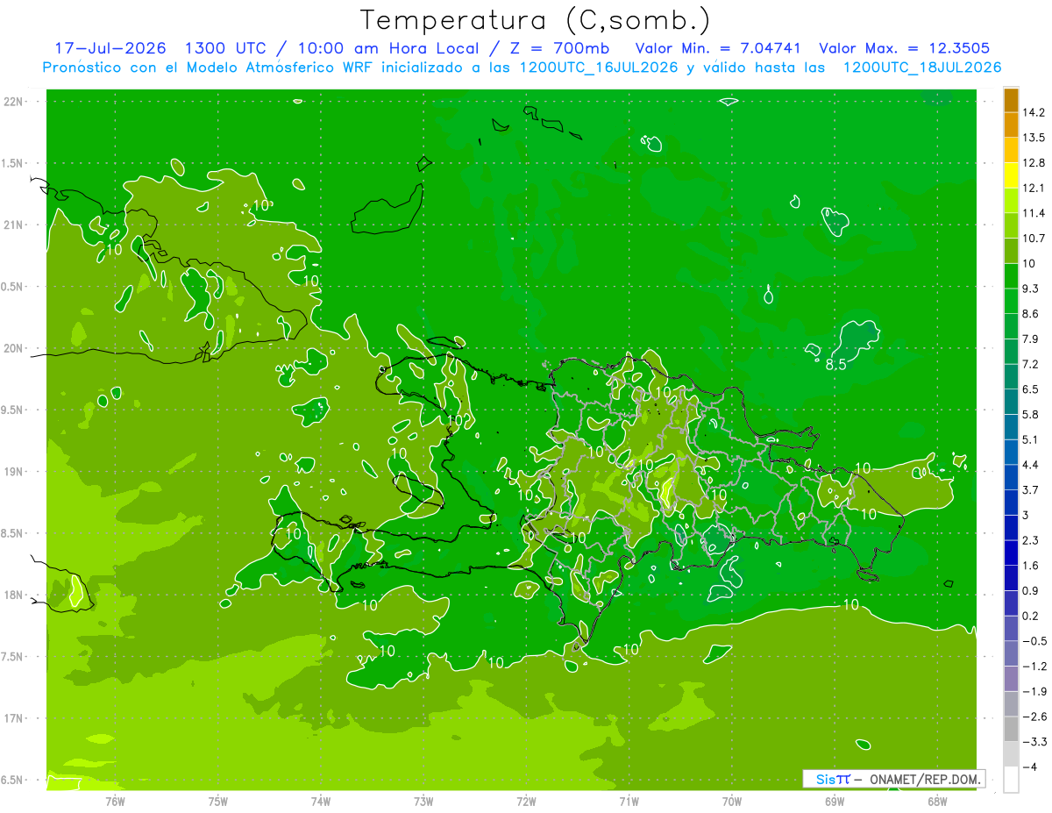Click the '71W' longitude axis label
Image resolution: width=1052 pixels, height=813 pixels.
pyautogui.click(x=629, y=801)
